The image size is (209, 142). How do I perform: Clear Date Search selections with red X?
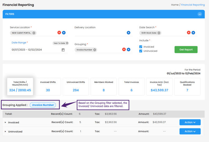[189, 33]
